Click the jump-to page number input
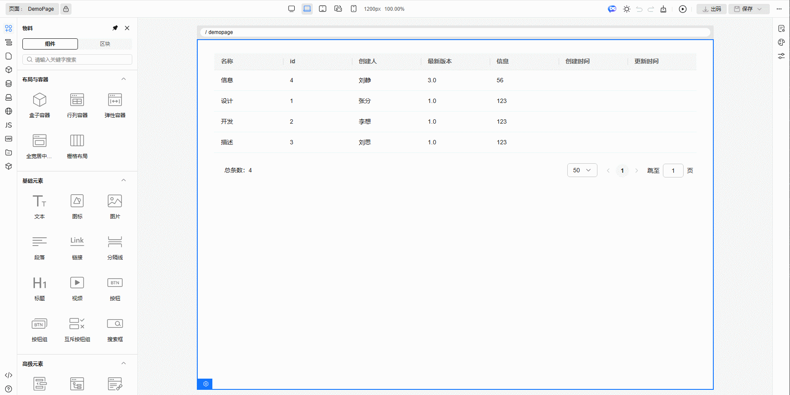 point(673,171)
